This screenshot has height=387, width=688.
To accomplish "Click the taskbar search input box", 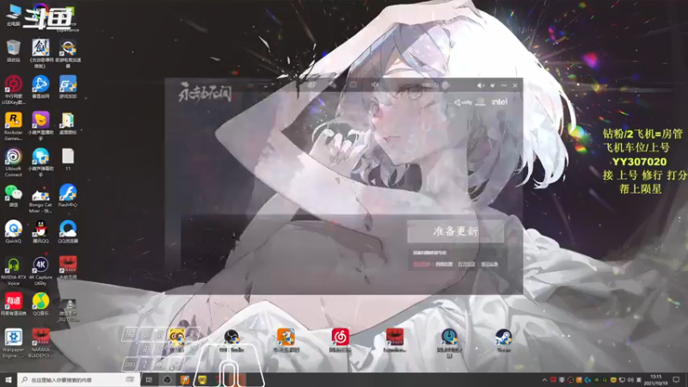I will tap(79, 379).
